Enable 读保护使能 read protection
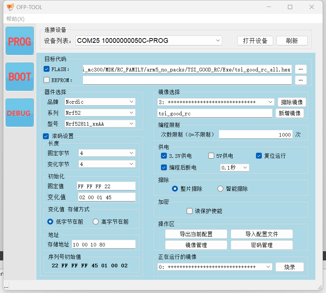326x293 pixels. click(x=189, y=211)
